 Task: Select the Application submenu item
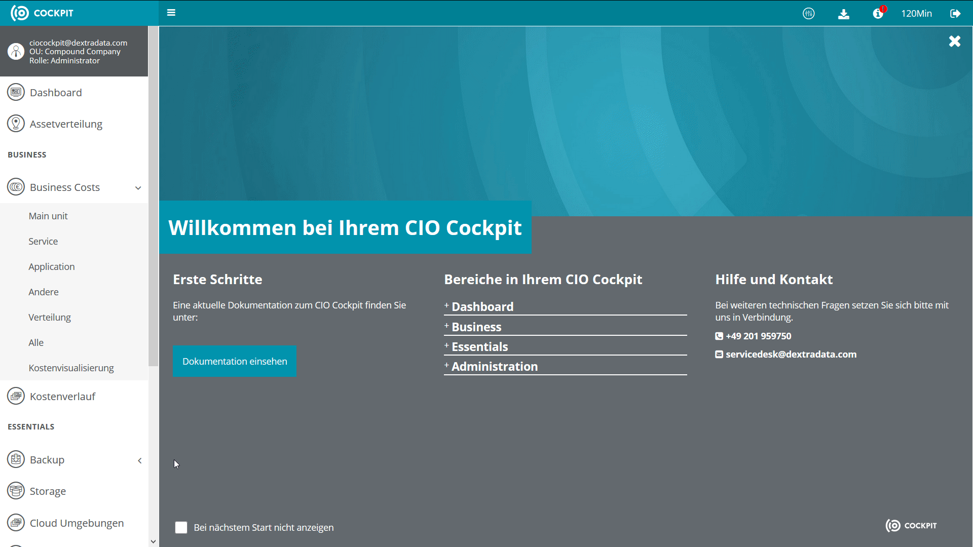pos(52,267)
